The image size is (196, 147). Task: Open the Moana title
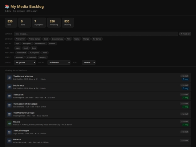click(x=16, y=122)
